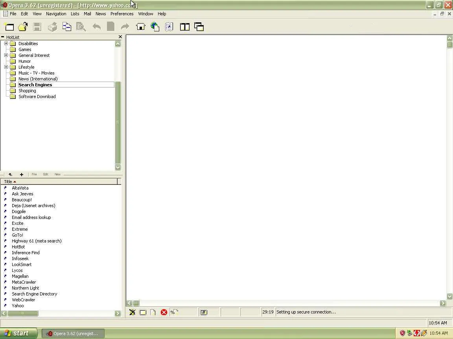Viewport: 453px width, 339px height.
Task: Tile windows with the side-by-side icon
Action: (x=184, y=27)
